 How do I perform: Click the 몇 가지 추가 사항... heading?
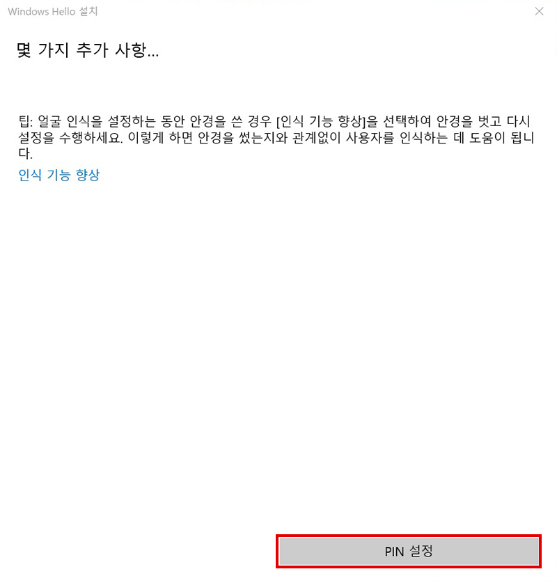88,50
